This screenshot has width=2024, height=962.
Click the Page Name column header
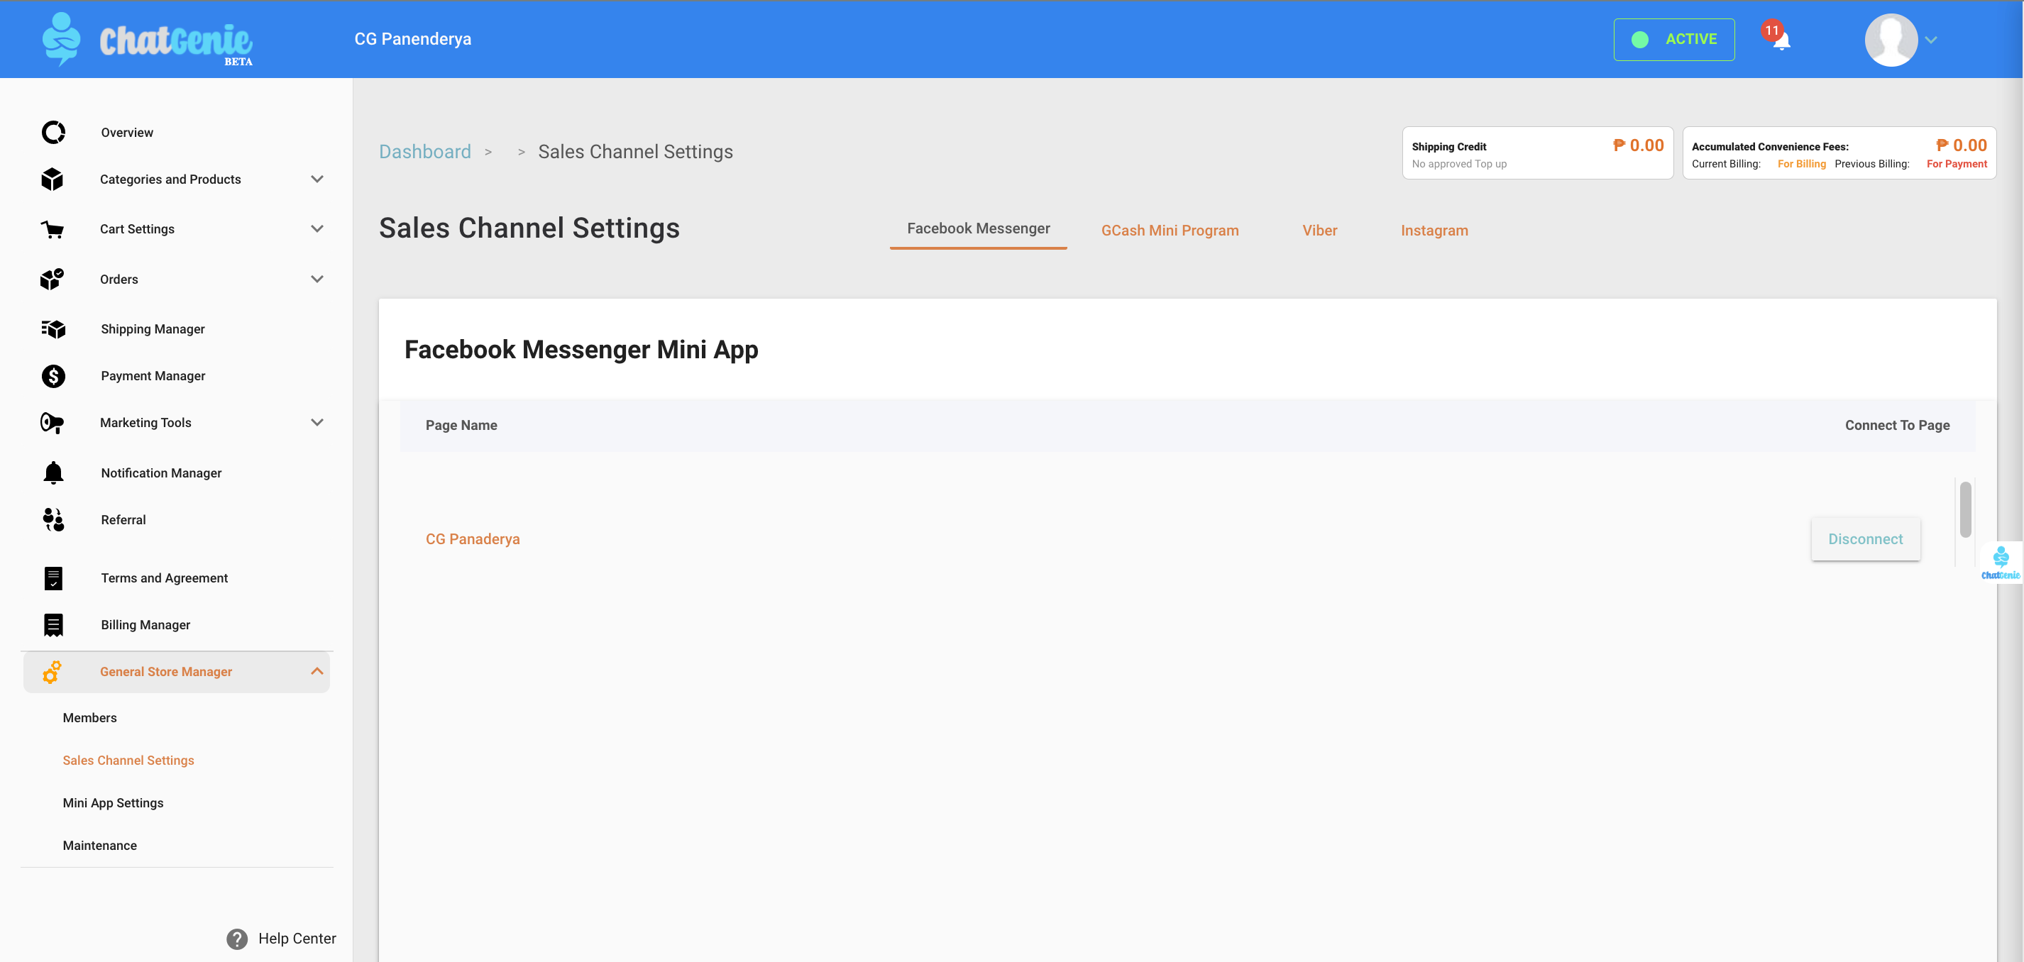[x=461, y=426]
